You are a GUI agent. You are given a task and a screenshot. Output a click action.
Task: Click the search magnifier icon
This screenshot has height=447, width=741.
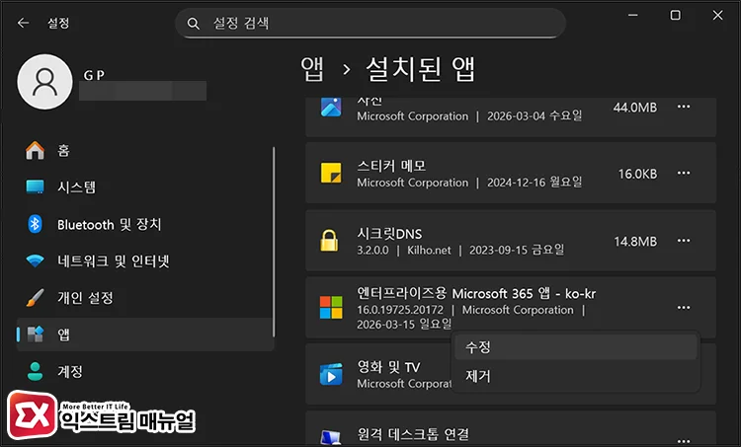point(193,23)
